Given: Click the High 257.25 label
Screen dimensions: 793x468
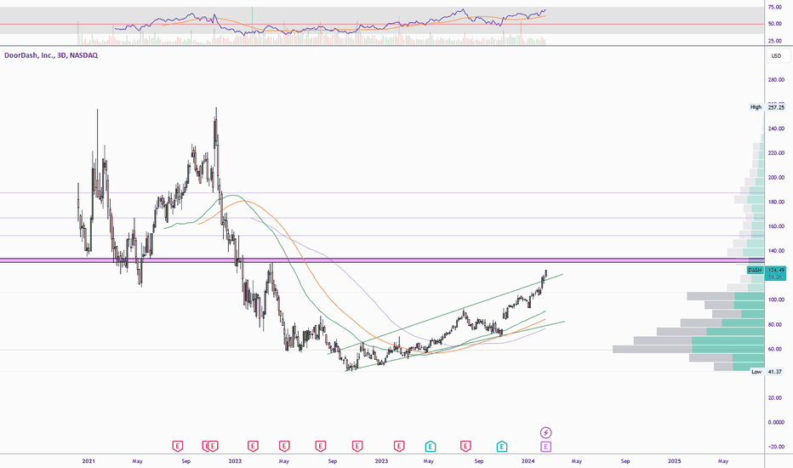Looking at the screenshot, I should click(x=767, y=107).
